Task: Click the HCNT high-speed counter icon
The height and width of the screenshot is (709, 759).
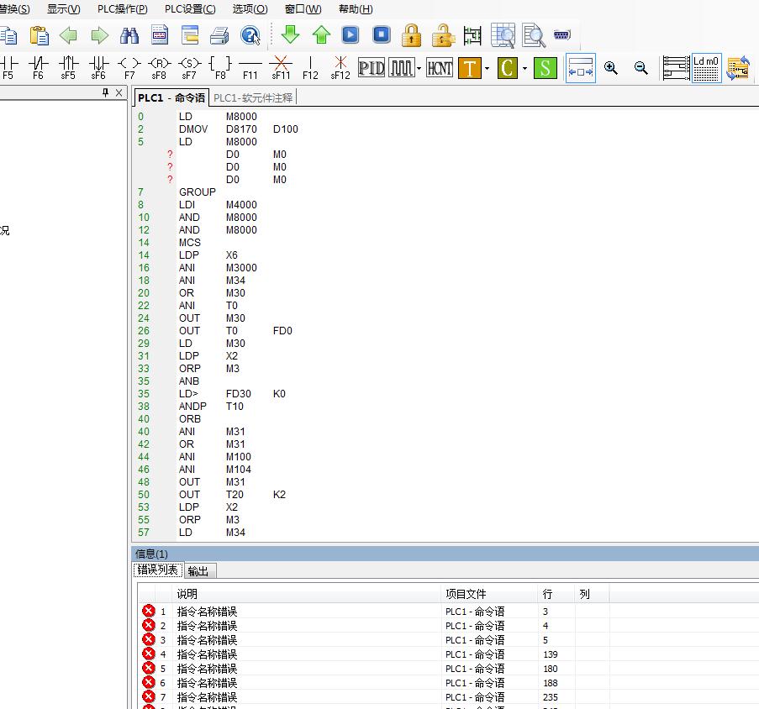Action: pos(439,68)
